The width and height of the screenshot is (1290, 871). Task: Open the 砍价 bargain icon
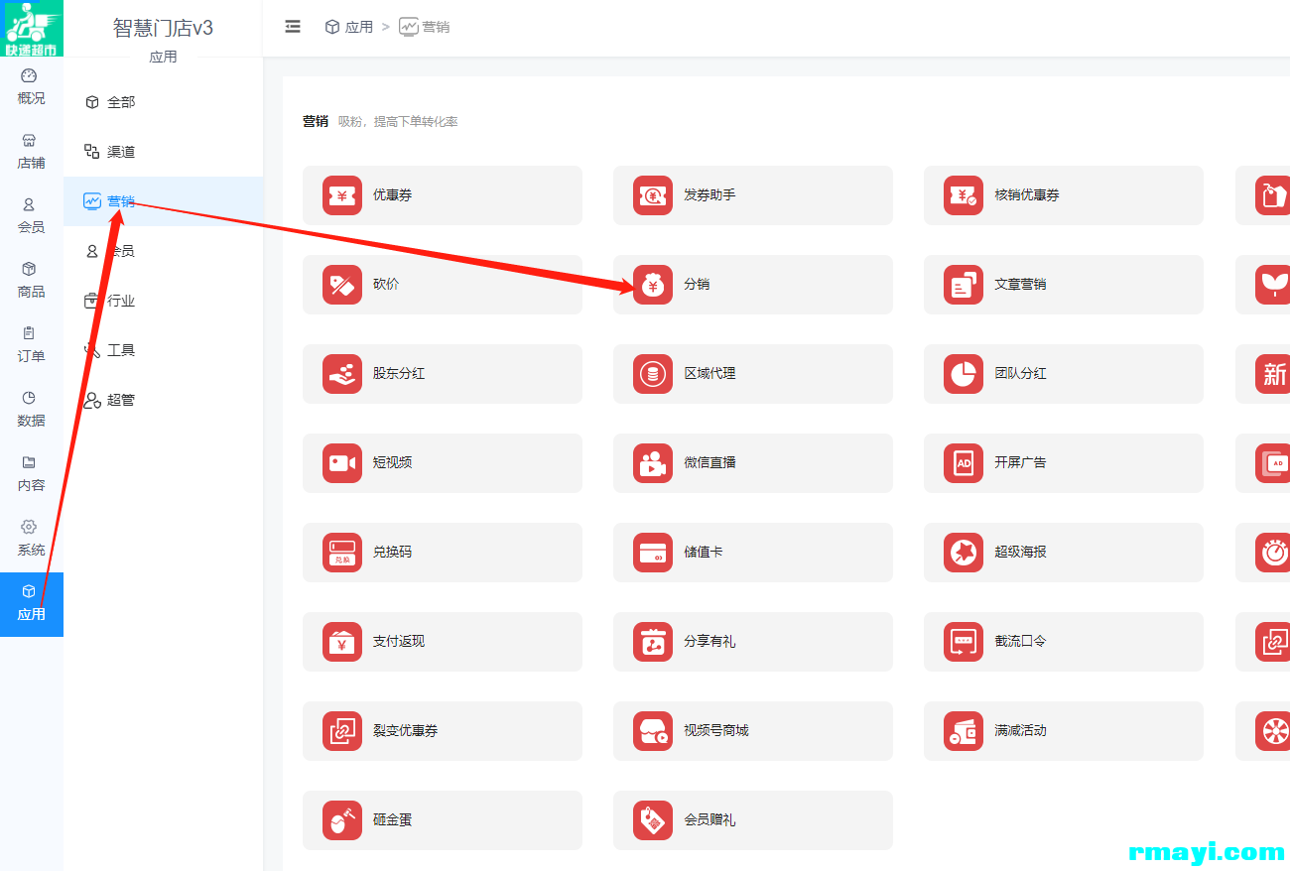point(342,285)
